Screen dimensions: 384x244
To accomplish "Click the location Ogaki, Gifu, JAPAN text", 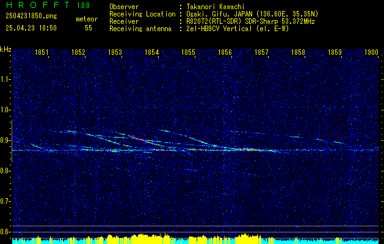I will point(252,14).
